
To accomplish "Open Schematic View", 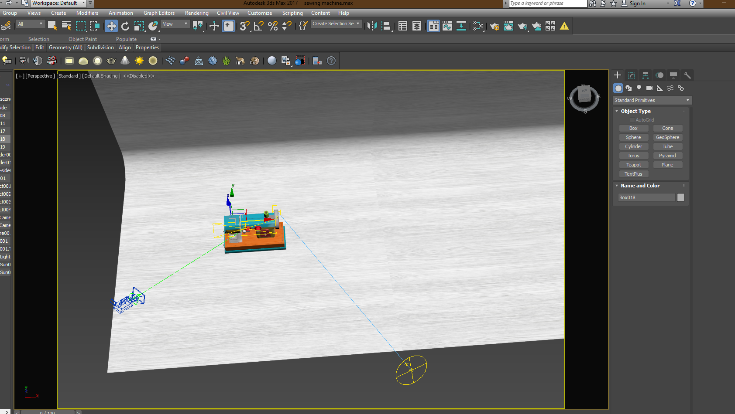I will (461, 26).
